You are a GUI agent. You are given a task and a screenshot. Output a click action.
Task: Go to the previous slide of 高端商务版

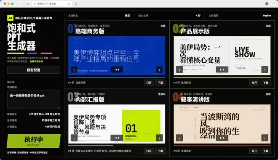pyautogui.click(x=74, y=70)
